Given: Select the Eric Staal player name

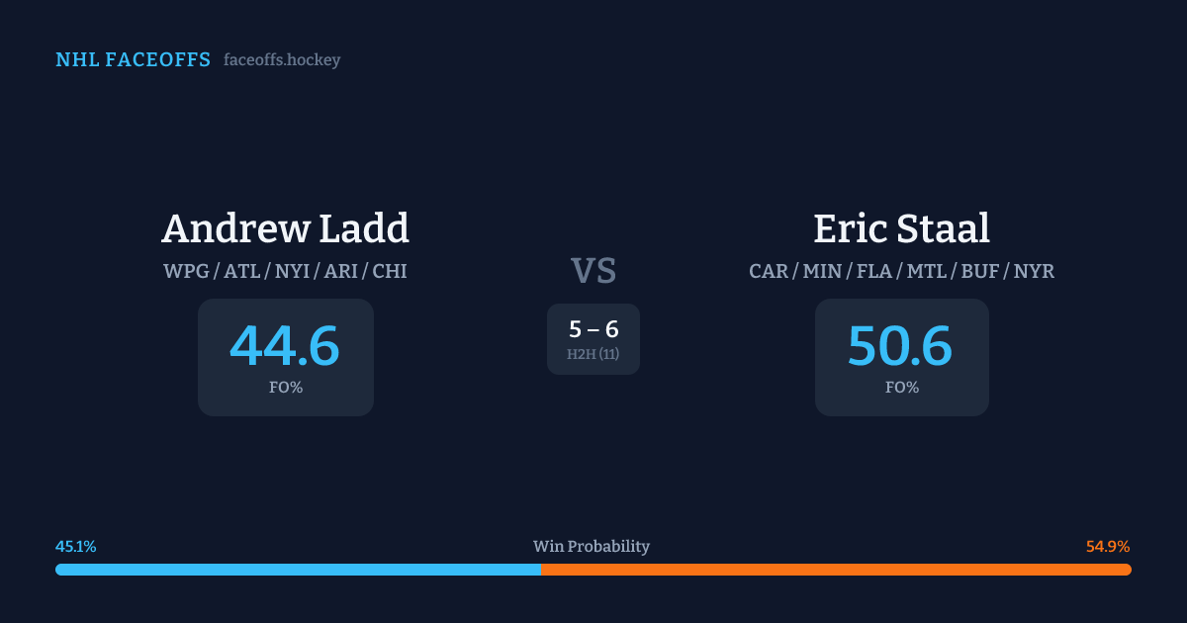Looking at the screenshot, I should tap(901, 228).
